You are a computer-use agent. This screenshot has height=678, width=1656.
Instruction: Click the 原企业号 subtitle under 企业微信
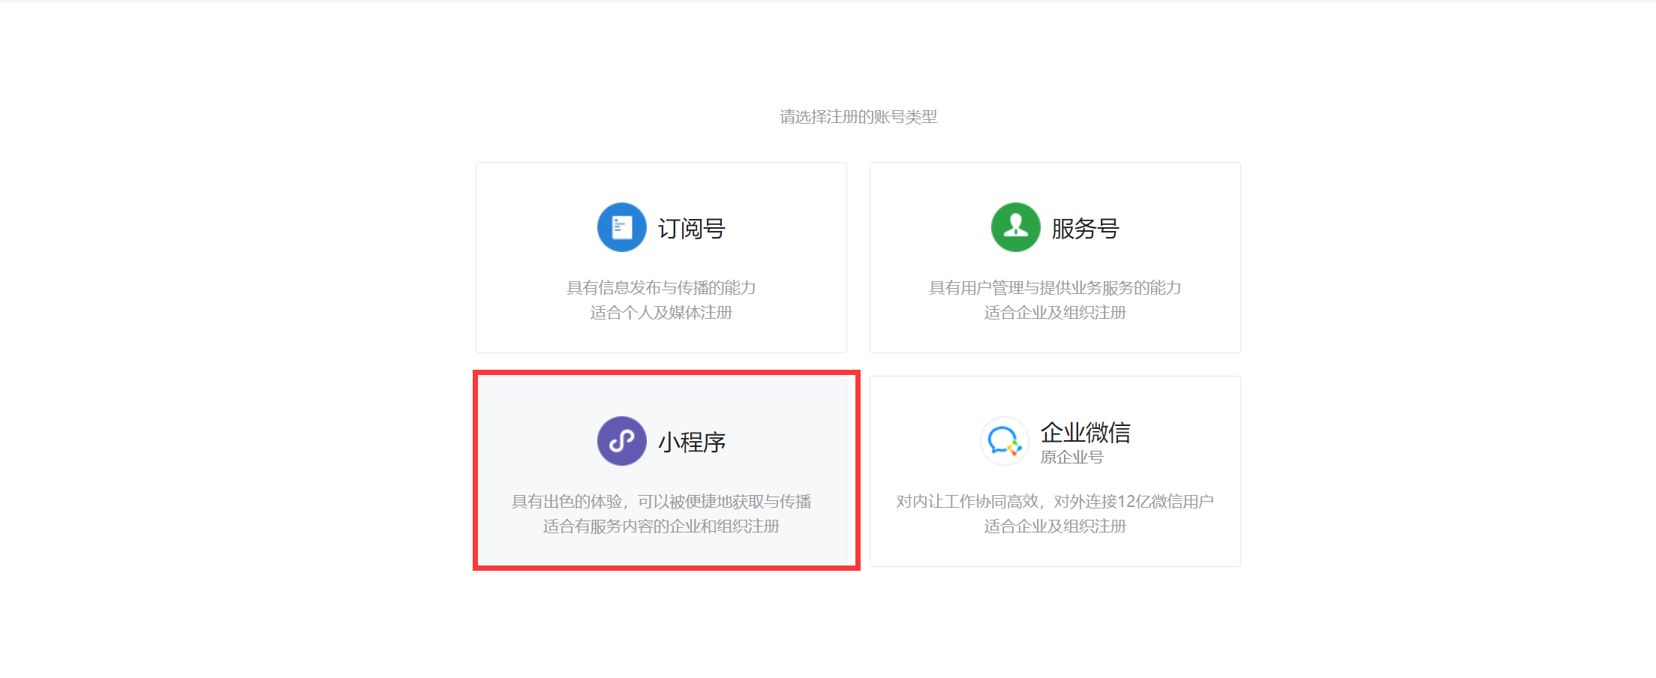(x=1071, y=457)
